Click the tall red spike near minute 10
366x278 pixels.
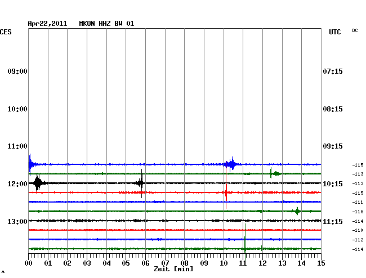click(x=226, y=185)
